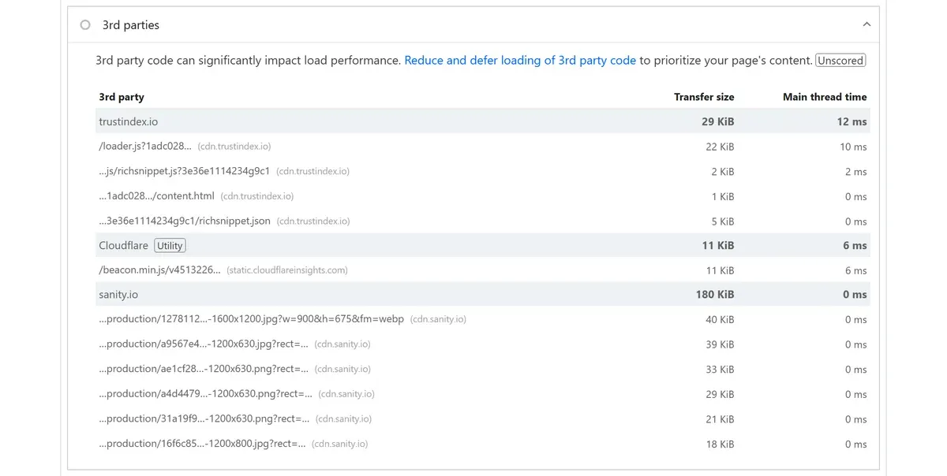Open the production/1278112 1600x1200.jpg link
Image resolution: width=947 pixels, height=476 pixels.
(x=251, y=319)
